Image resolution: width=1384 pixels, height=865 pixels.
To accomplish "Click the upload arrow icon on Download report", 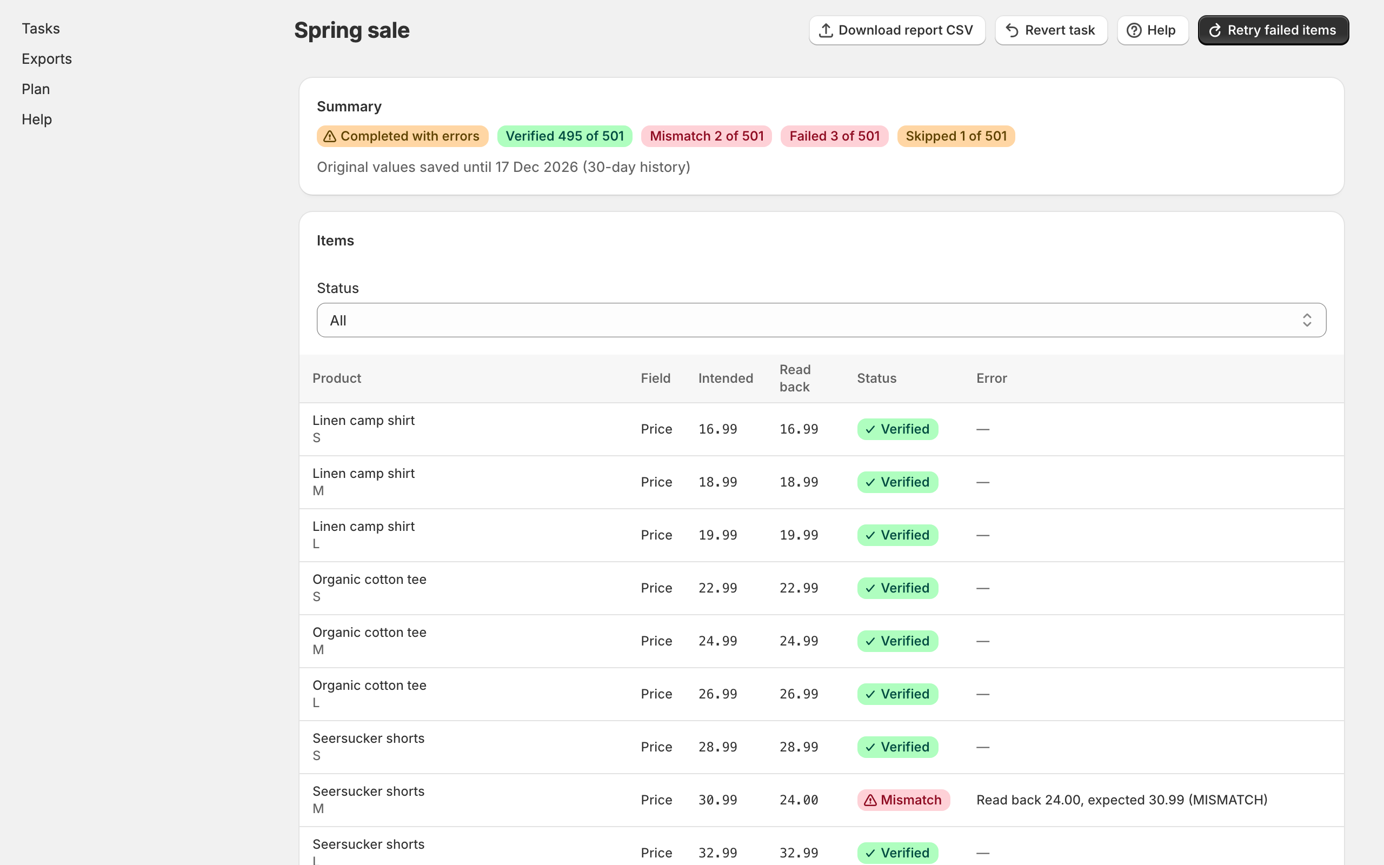I will pos(825,30).
